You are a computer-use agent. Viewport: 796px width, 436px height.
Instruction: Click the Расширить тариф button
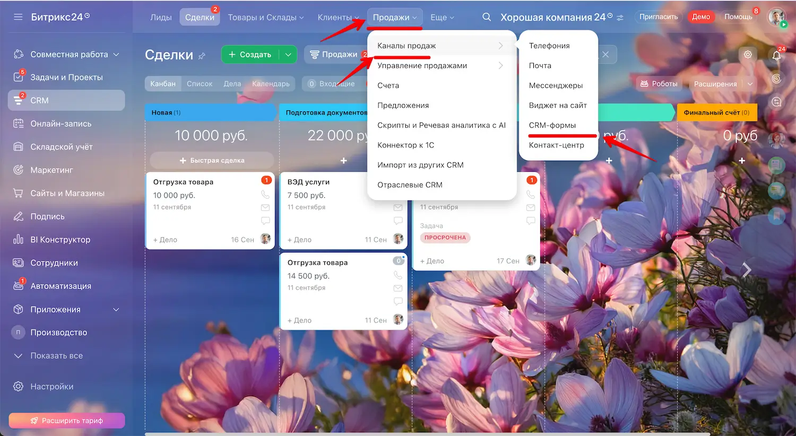(x=67, y=421)
